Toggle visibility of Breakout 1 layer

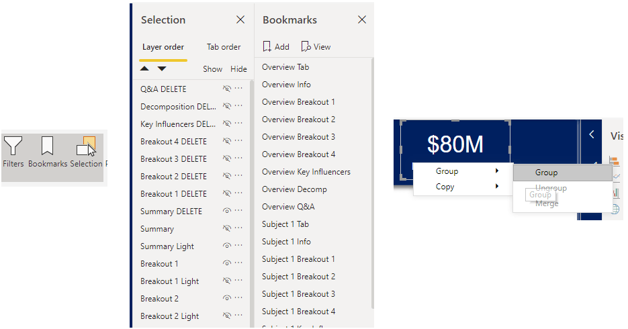(227, 264)
